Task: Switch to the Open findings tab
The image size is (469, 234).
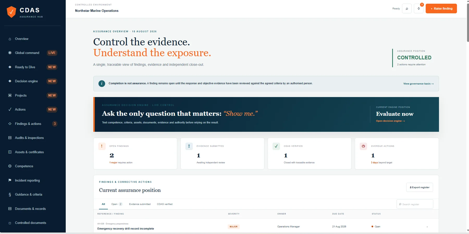Action: coord(117,204)
